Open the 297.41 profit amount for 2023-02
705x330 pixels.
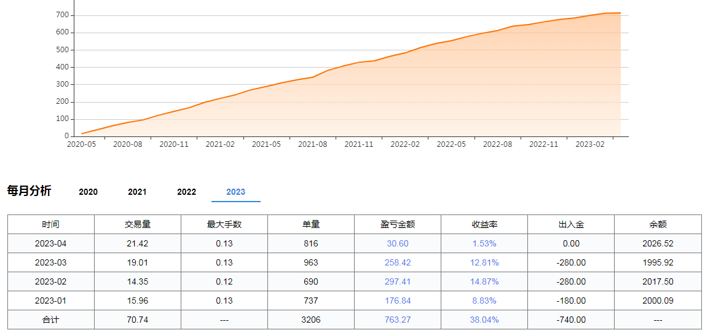click(x=398, y=282)
